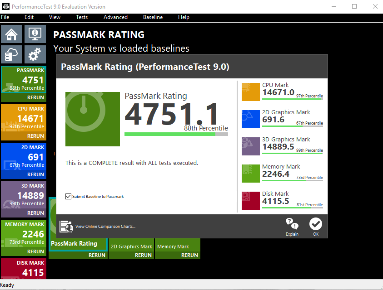The image size is (383, 290).
Task: Click the purple 3D Graphics Mark icon
Action: 251,146
